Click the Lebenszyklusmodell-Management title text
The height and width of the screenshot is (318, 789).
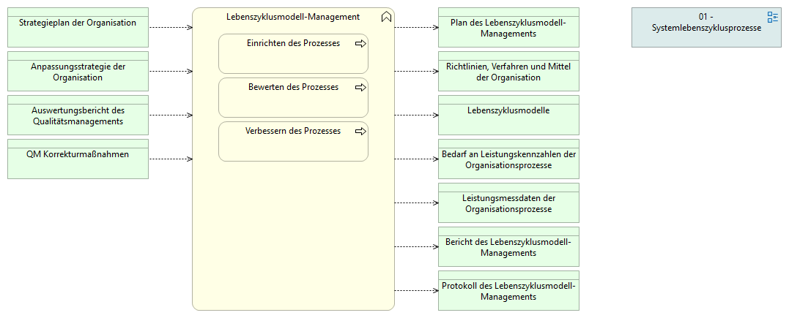(293, 17)
